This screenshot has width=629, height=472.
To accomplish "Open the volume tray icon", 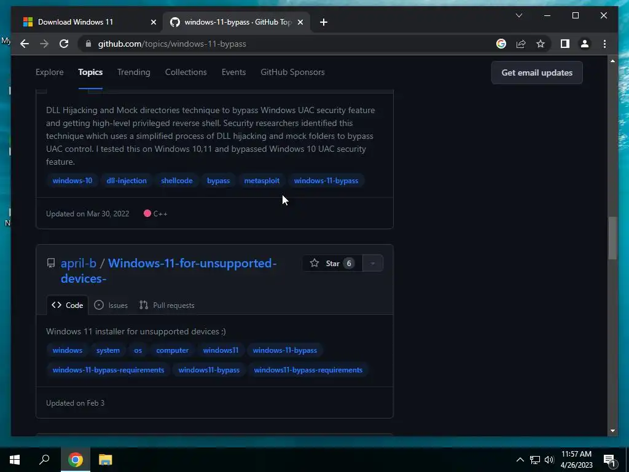I will 549,460.
